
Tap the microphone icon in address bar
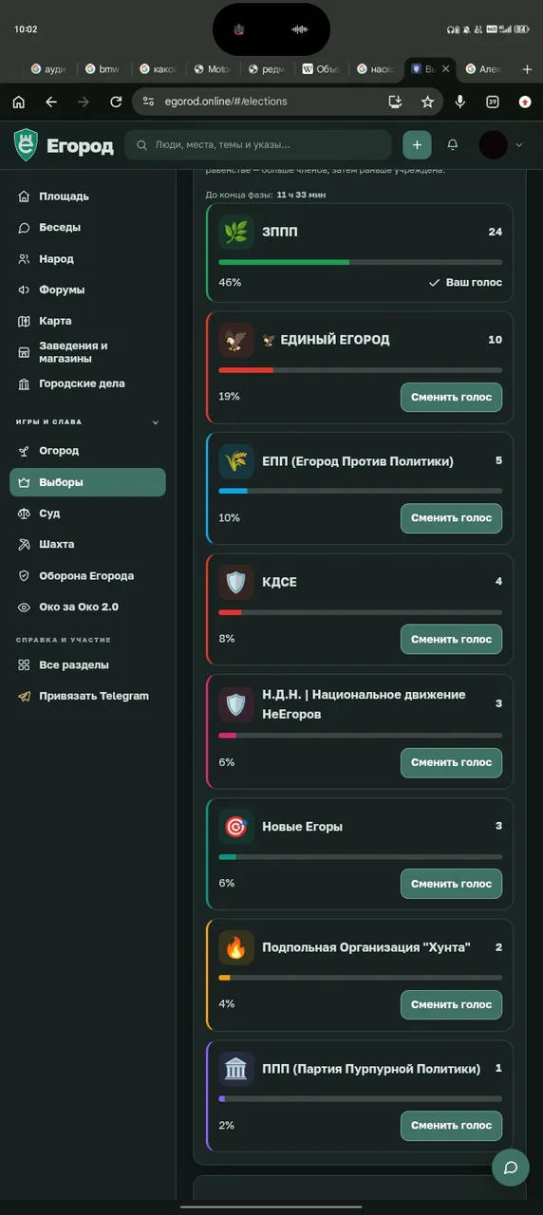pos(460,102)
